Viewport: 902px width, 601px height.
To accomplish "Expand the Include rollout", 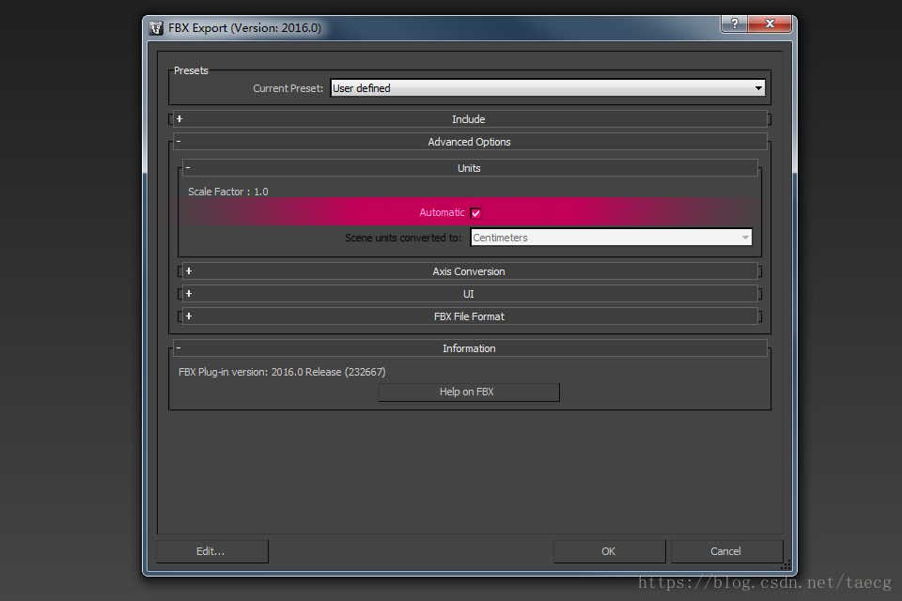I will 469,119.
